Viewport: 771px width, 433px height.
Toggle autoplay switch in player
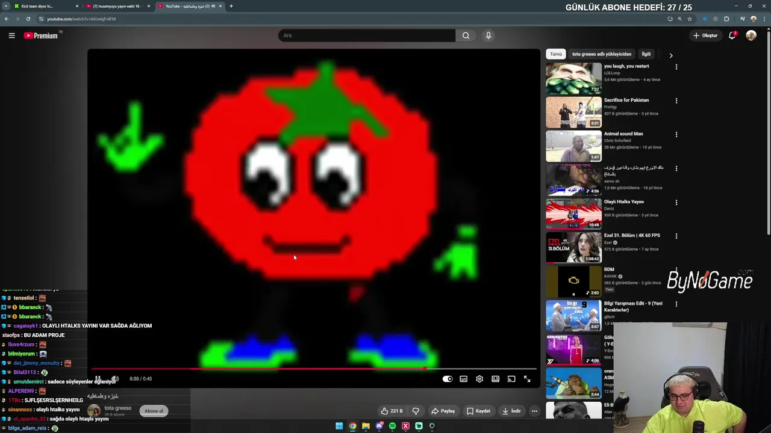[x=448, y=379]
